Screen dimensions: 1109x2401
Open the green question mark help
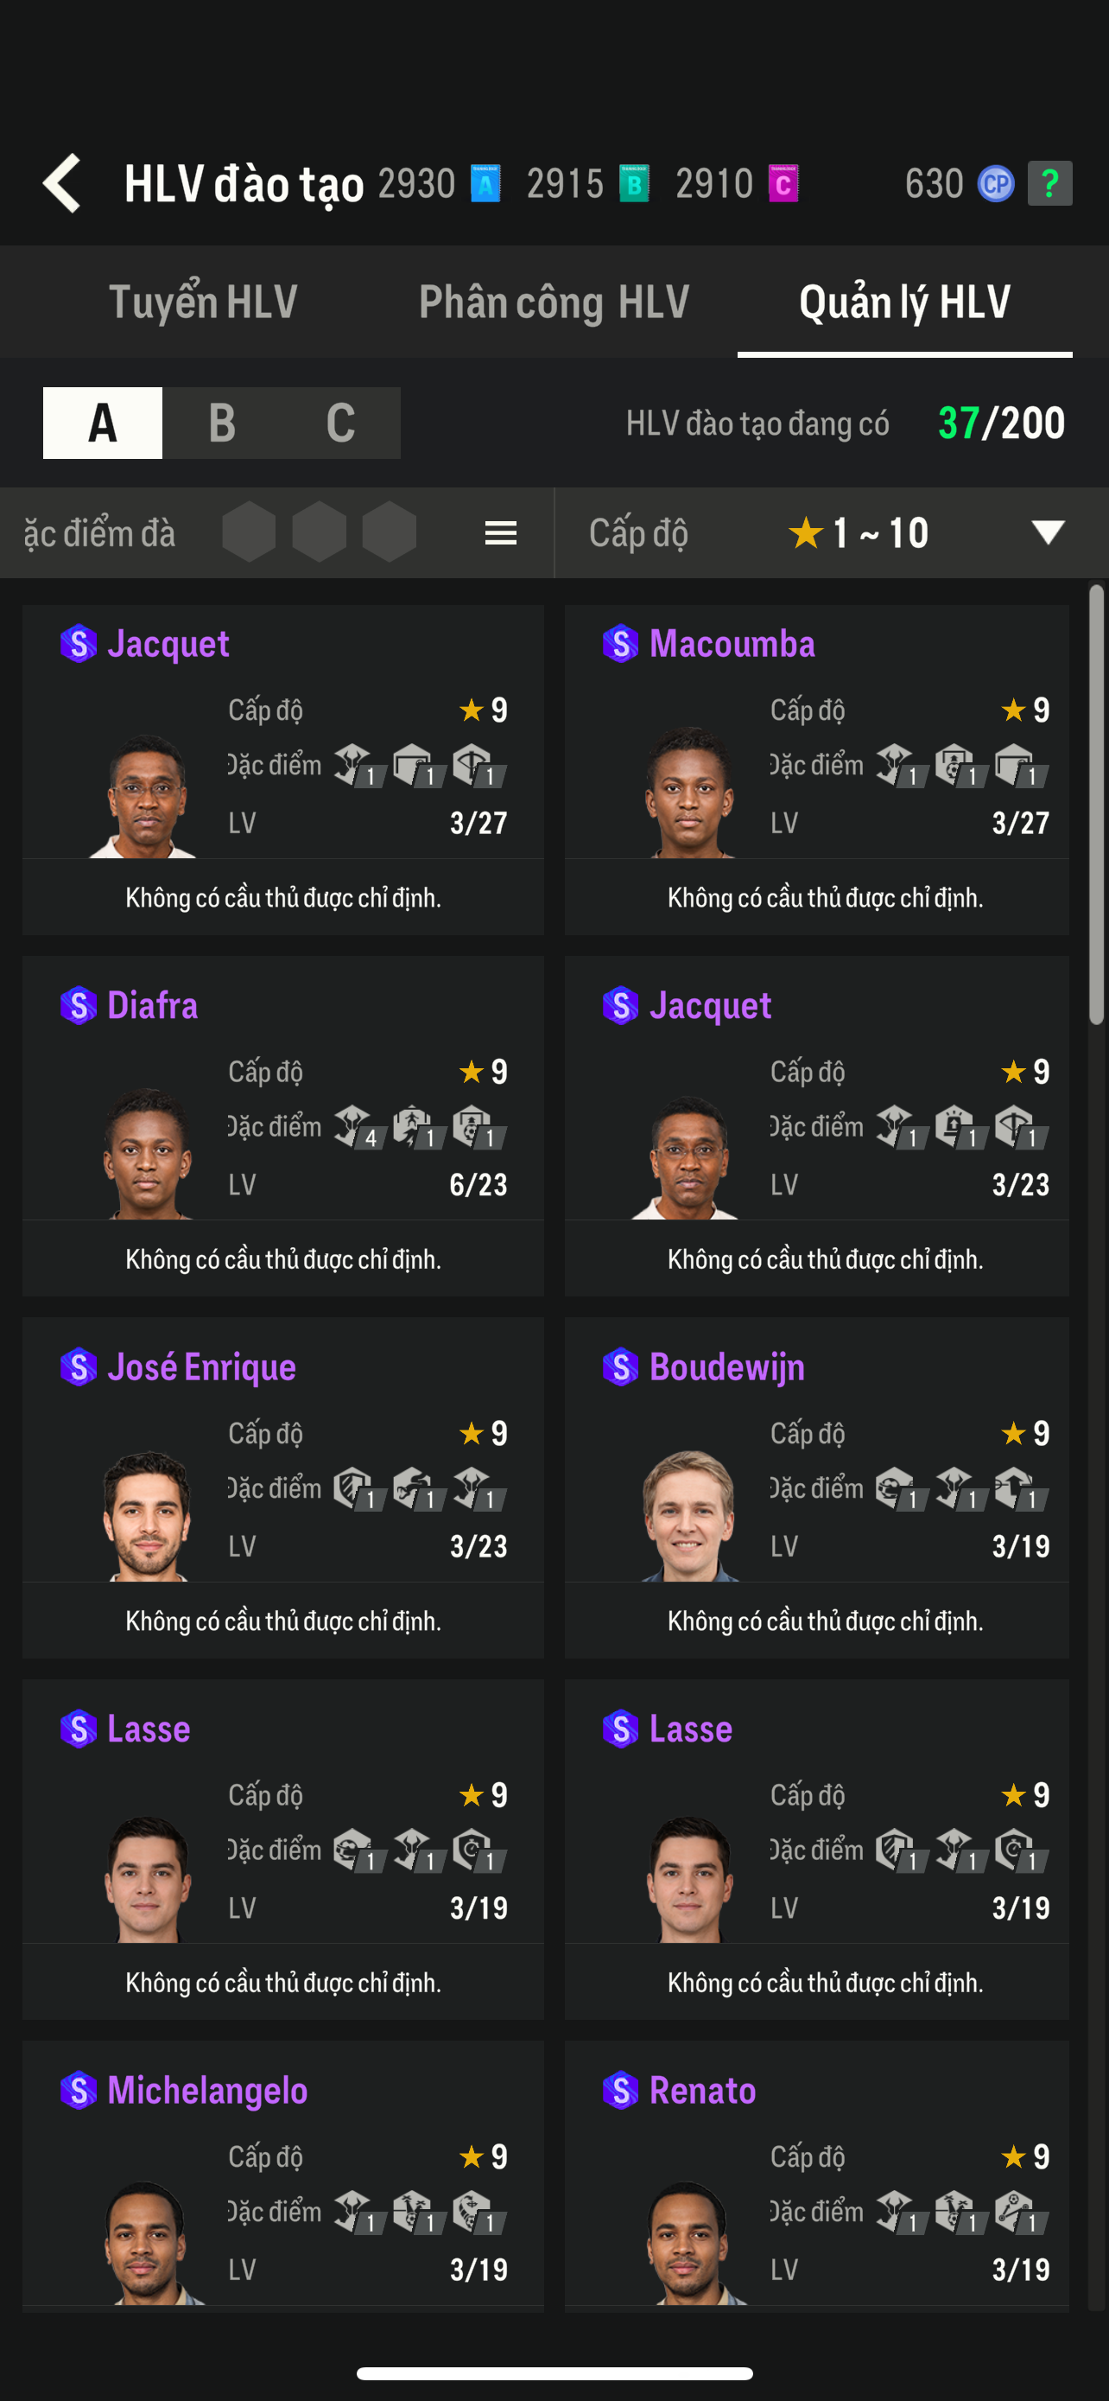tap(1049, 182)
